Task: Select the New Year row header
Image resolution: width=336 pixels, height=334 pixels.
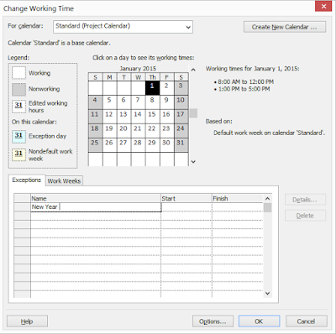Action: [22, 207]
